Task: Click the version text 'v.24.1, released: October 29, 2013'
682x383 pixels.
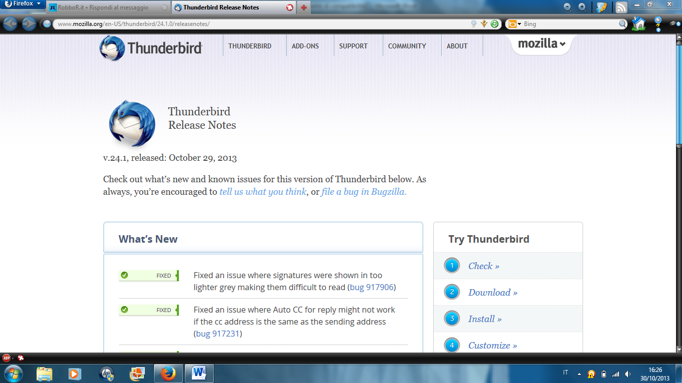Action: tap(170, 158)
